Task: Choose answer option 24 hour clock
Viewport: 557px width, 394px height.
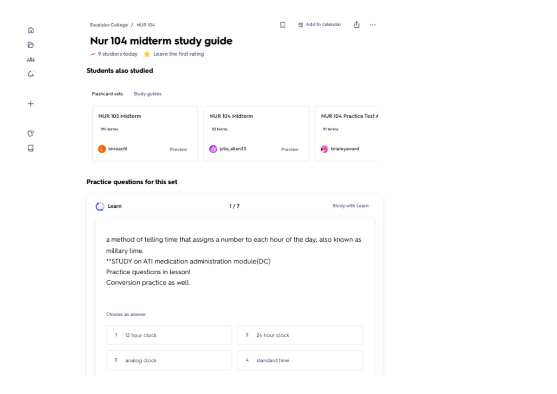Action: (x=300, y=335)
